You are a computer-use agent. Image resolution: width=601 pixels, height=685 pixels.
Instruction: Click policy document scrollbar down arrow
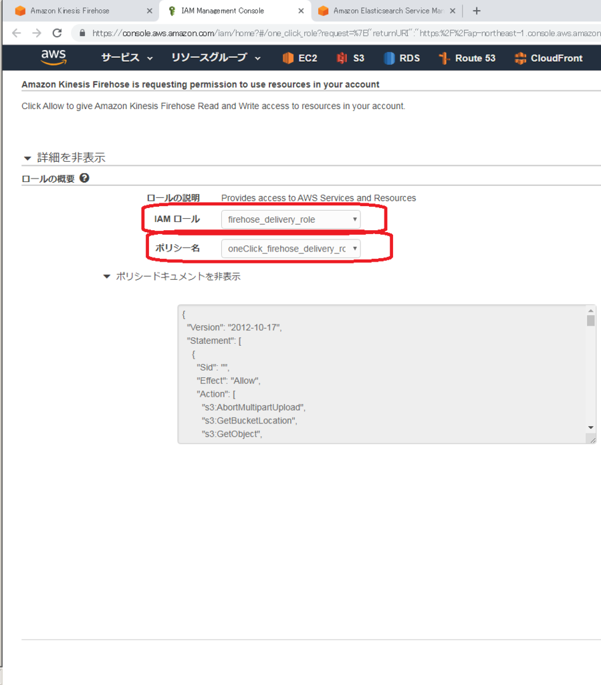click(x=590, y=427)
